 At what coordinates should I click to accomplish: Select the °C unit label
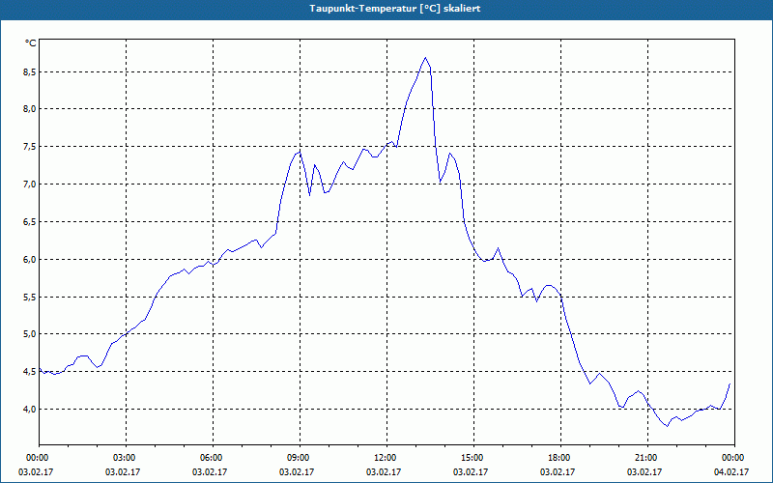point(31,43)
